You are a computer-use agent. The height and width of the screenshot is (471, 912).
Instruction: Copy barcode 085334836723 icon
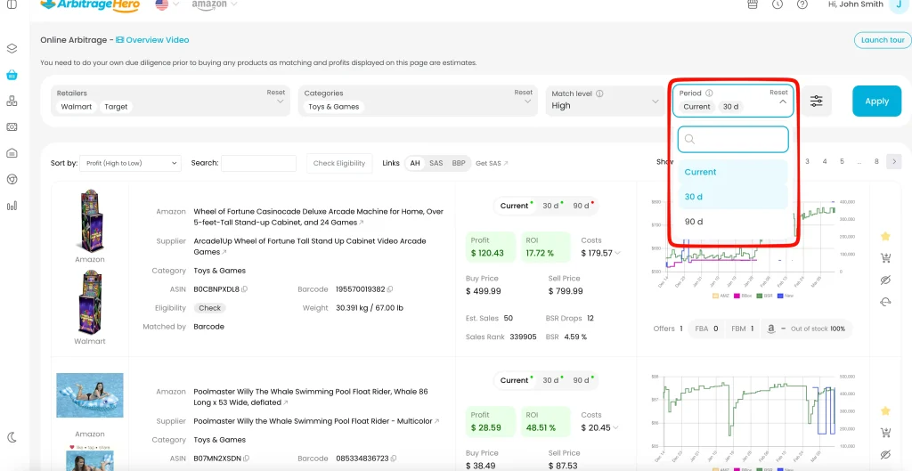[393, 459]
